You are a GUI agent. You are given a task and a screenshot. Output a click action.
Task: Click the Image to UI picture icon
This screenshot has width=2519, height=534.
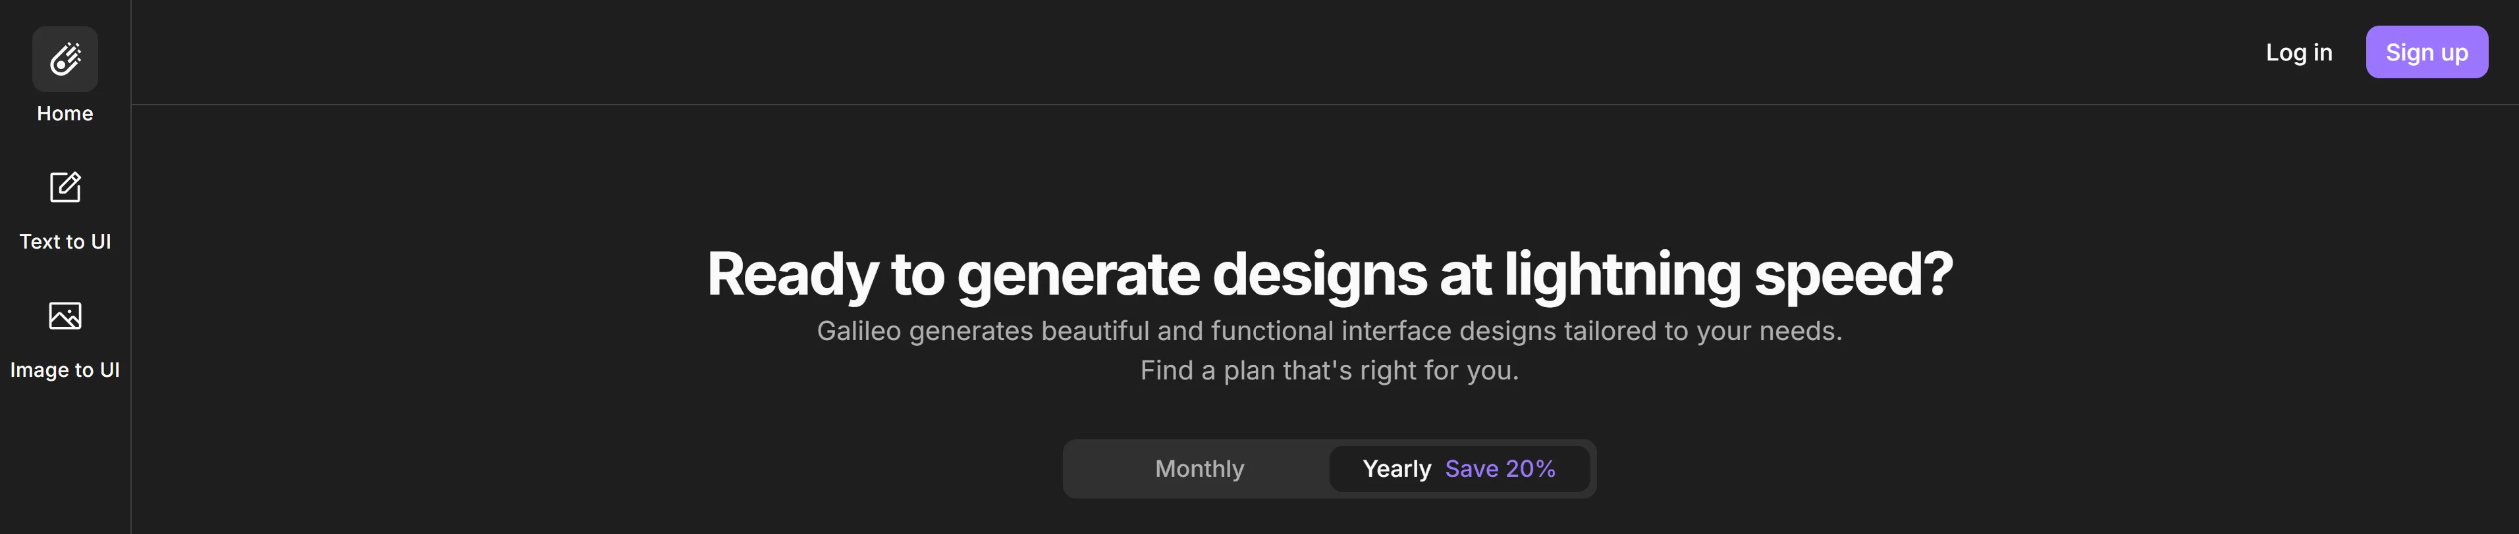tap(65, 315)
